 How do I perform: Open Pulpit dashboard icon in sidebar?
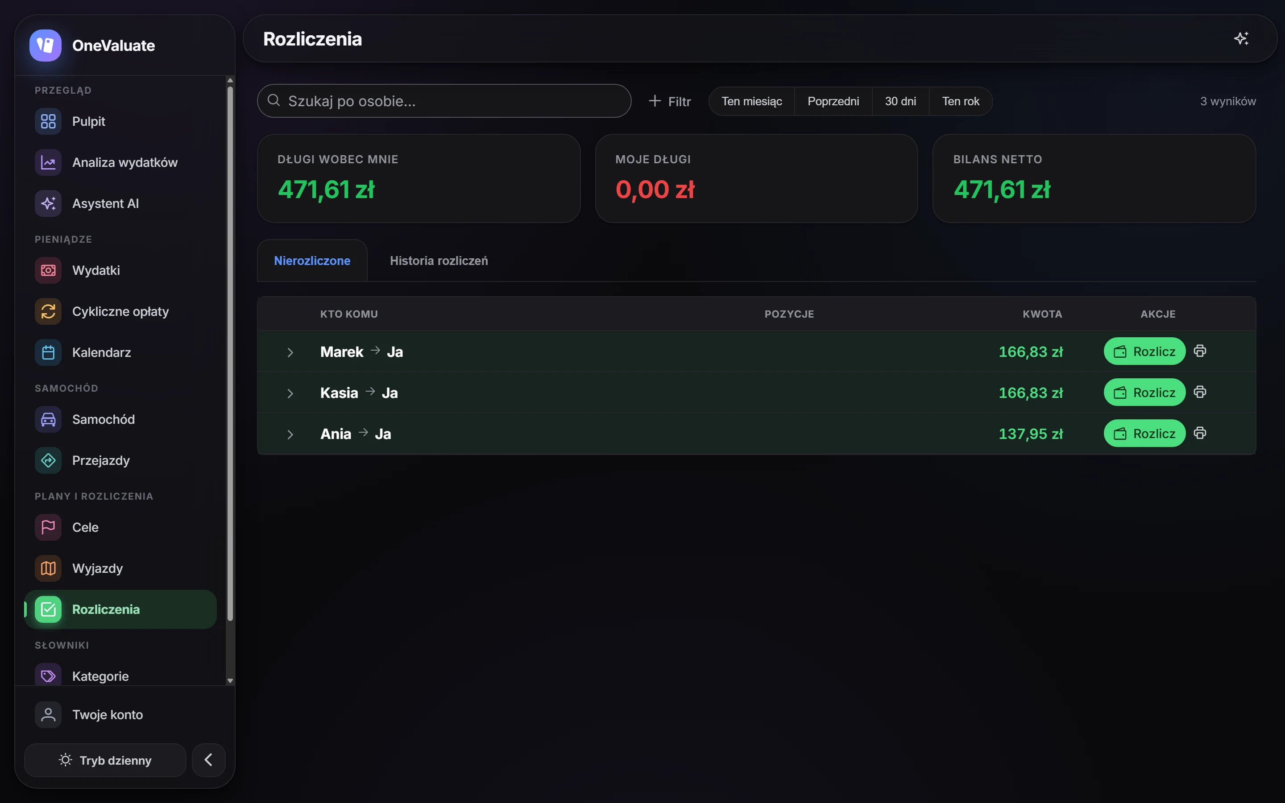click(48, 121)
